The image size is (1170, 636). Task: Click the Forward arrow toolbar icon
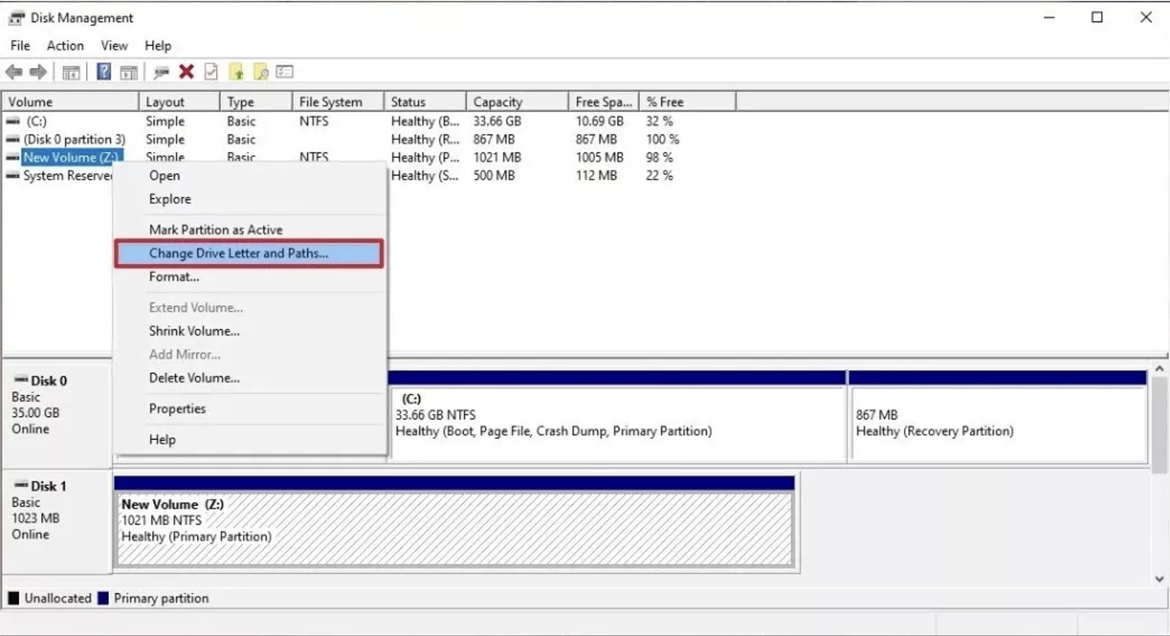38,72
